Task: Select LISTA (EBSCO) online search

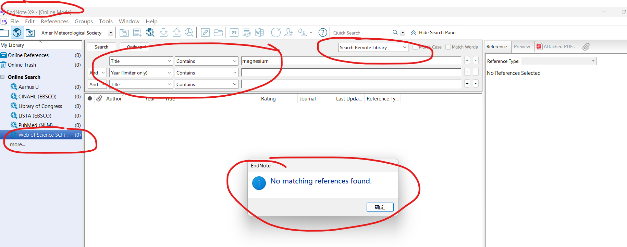Action: (x=41, y=116)
